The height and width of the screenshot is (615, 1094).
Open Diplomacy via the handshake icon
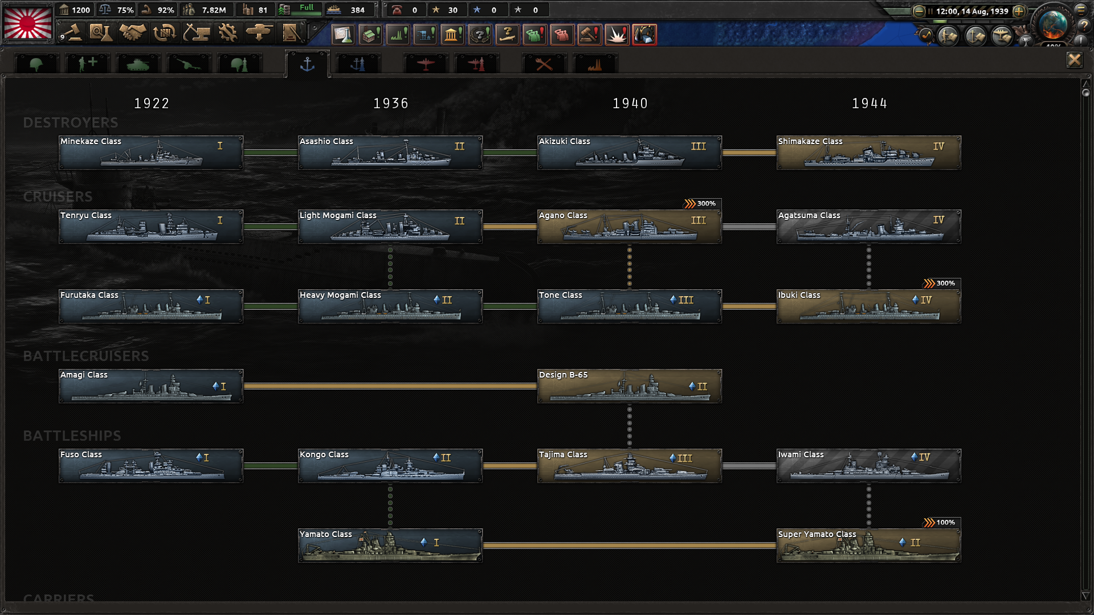click(x=132, y=33)
